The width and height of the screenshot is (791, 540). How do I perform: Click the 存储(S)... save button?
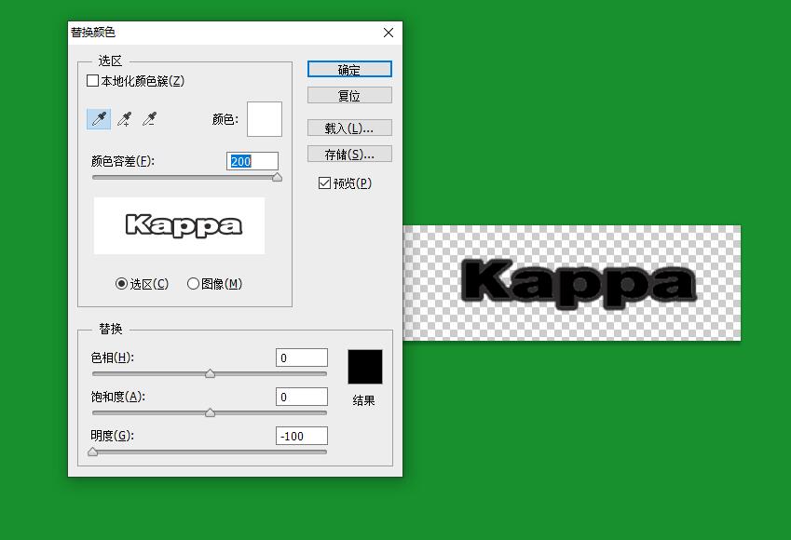tap(349, 154)
